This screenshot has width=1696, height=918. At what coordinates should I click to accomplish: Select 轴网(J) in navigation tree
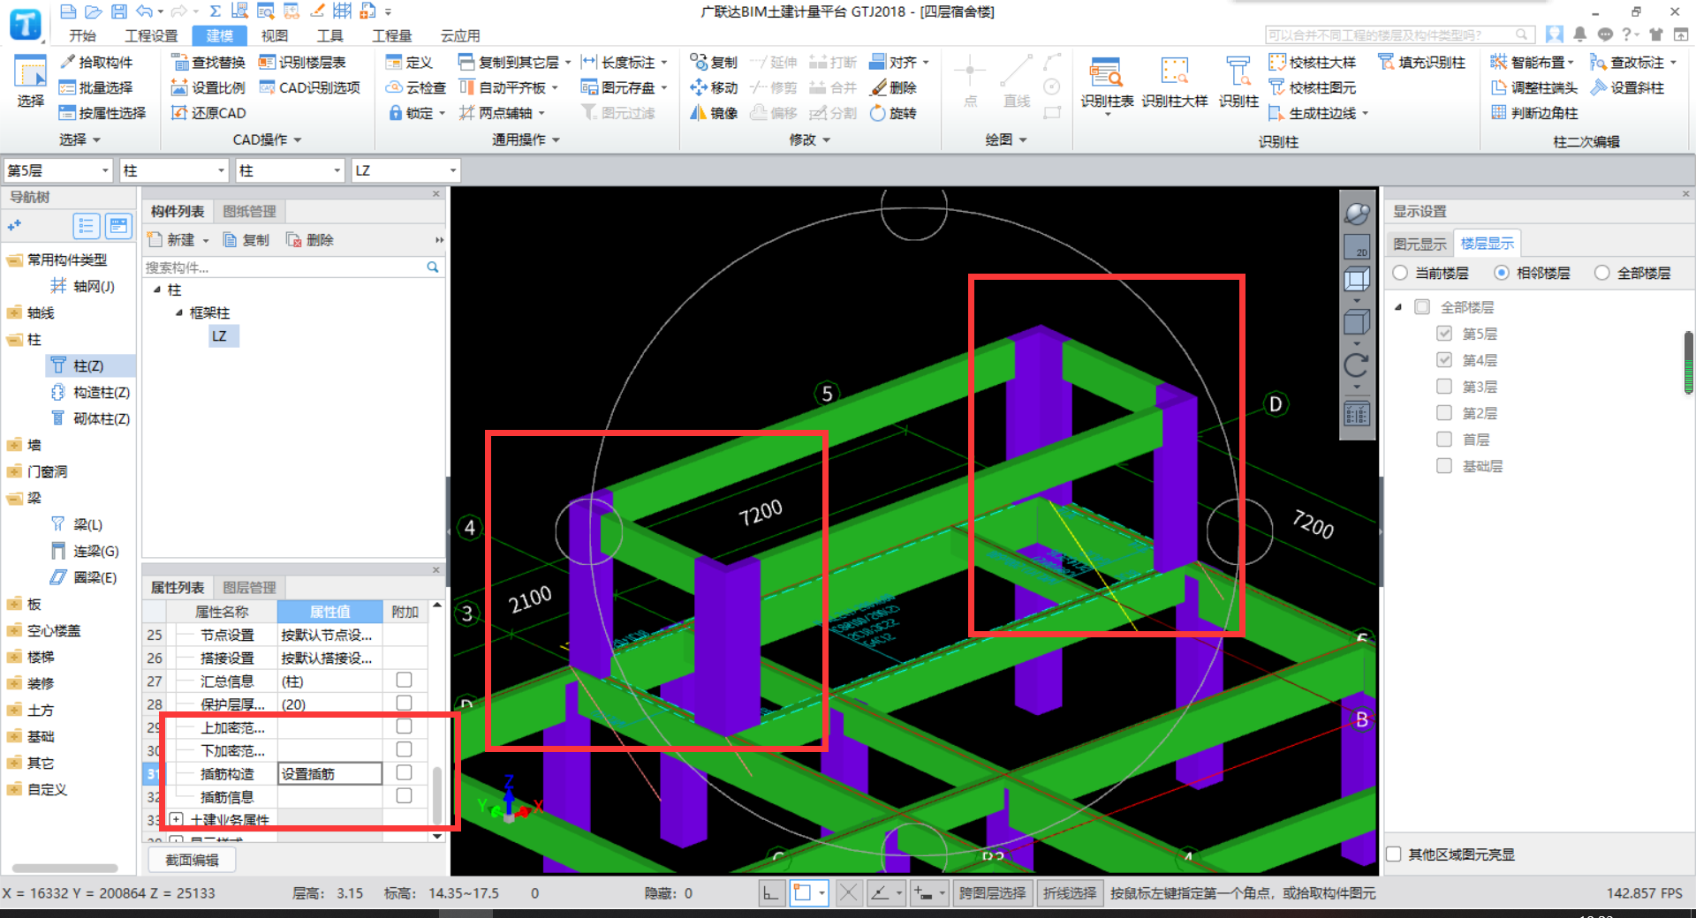click(x=83, y=286)
